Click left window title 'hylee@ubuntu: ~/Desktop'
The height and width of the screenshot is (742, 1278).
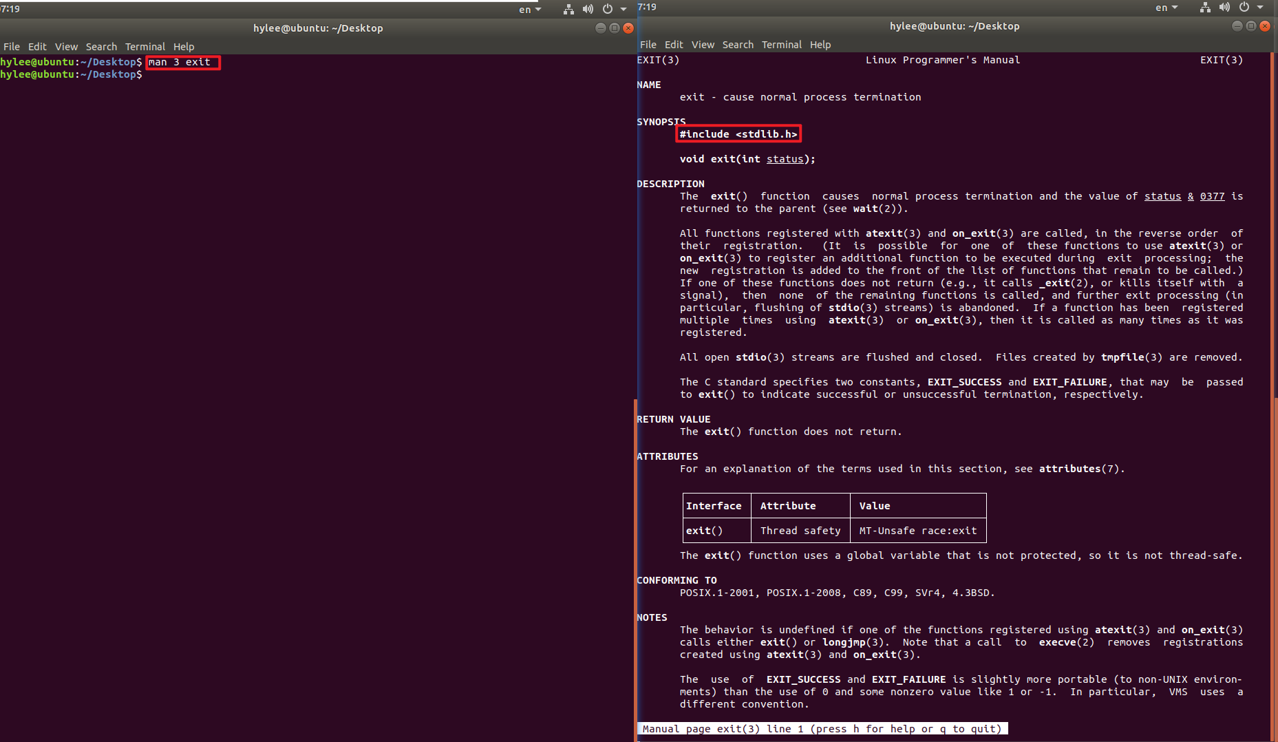[318, 28]
